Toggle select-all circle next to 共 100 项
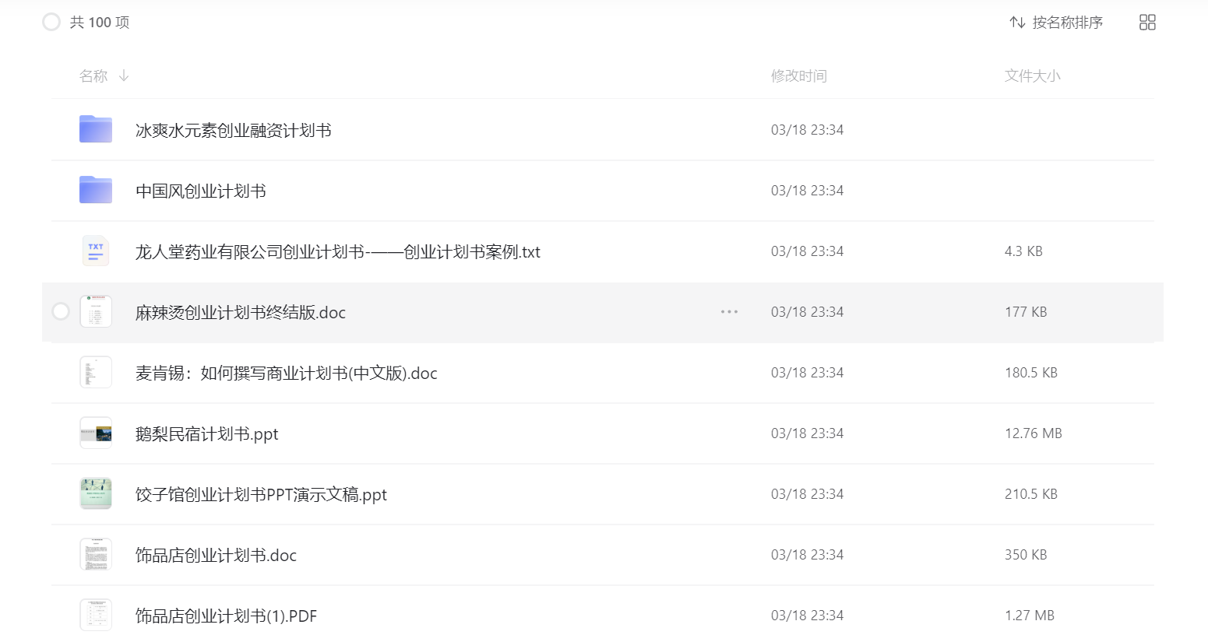 pyautogui.click(x=51, y=23)
